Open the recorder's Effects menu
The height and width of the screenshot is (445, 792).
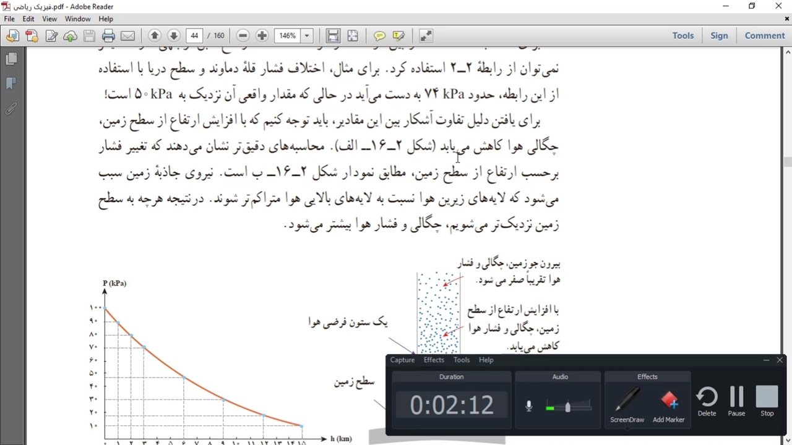coord(434,360)
